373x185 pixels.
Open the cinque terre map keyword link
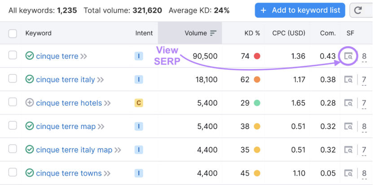(x=66, y=127)
